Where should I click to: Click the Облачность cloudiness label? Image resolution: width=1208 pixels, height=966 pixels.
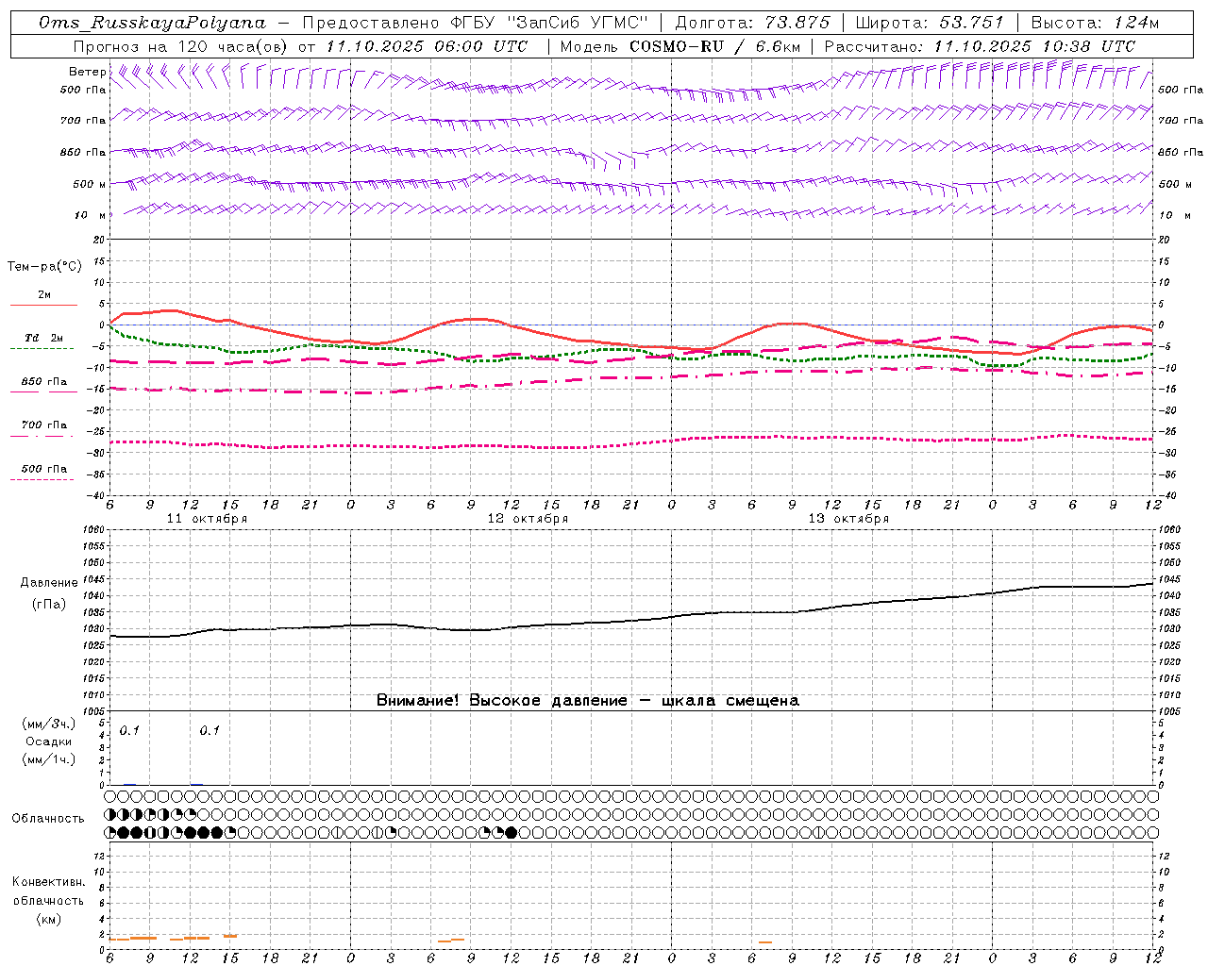(x=48, y=819)
